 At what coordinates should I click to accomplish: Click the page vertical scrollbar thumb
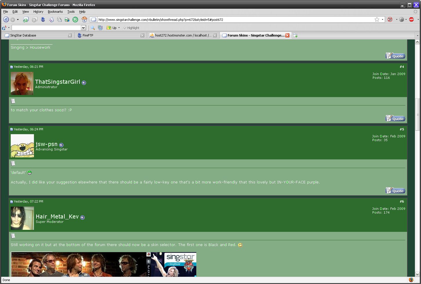pyautogui.click(x=418, y=114)
